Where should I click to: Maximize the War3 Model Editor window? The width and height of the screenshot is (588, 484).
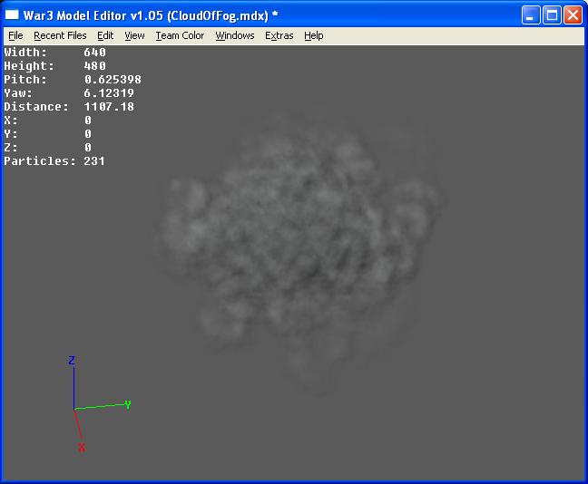point(552,15)
